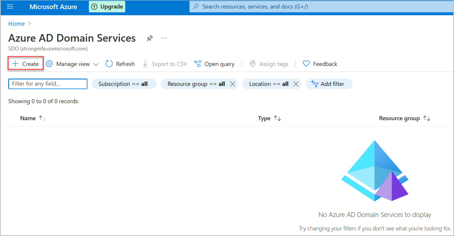Image resolution: width=454 pixels, height=236 pixels.
Task: Go to the Home breadcrumb link
Action: pos(16,23)
